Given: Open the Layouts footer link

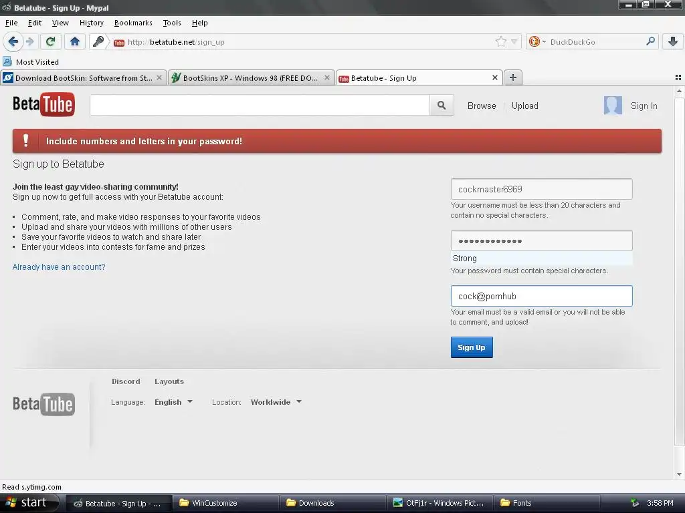Looking at the screenshot, I should coord(169,381).
